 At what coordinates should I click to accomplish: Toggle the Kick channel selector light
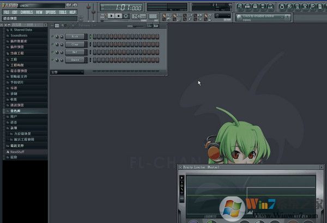pyautogui.click(x=90, y=36)
